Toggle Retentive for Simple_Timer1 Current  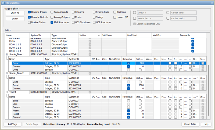(x=128, y=66)
